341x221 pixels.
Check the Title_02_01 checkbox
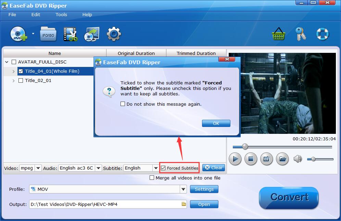pos(21,80)
